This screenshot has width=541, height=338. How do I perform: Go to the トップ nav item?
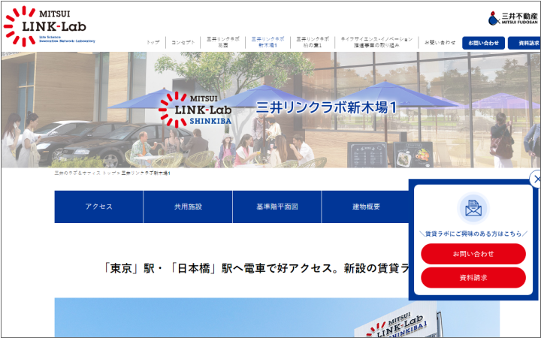coord(153,42)
